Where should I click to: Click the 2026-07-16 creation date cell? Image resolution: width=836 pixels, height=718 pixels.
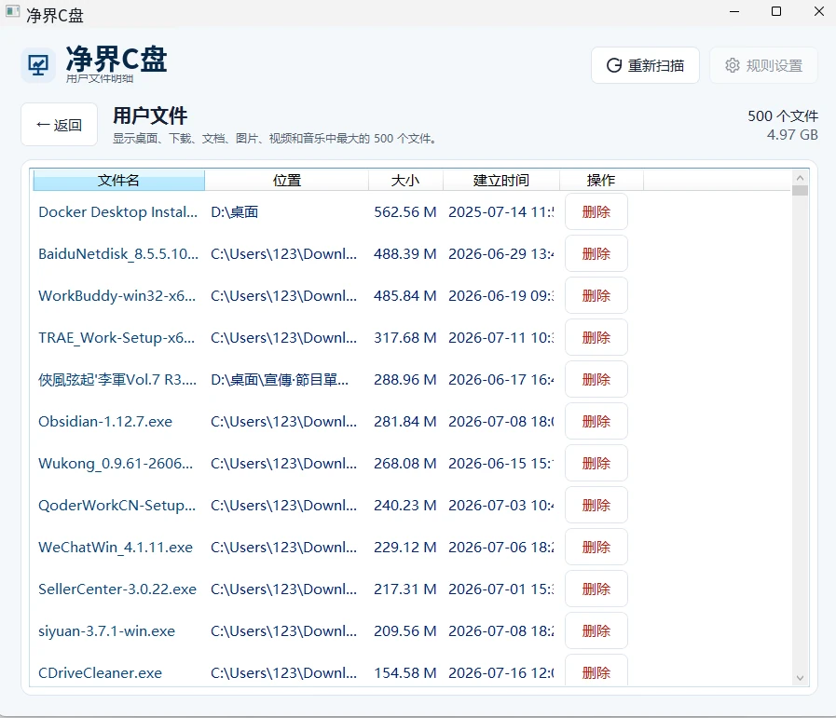point(501,672)
